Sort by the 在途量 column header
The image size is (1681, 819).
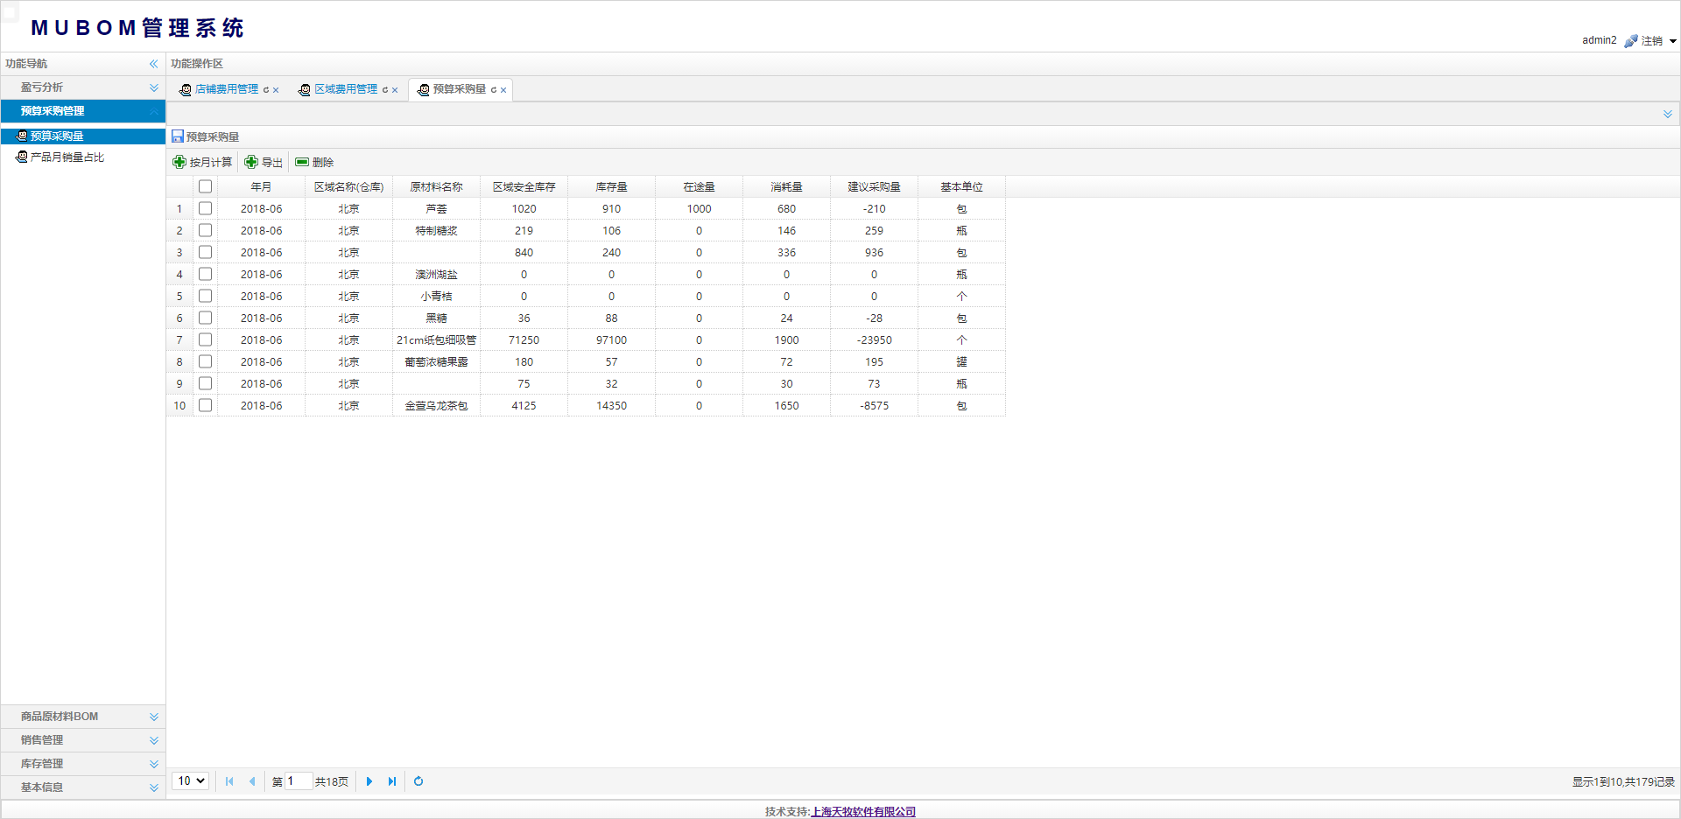699,187
